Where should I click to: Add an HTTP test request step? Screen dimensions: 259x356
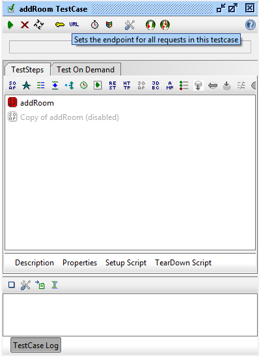pos(127,85)
